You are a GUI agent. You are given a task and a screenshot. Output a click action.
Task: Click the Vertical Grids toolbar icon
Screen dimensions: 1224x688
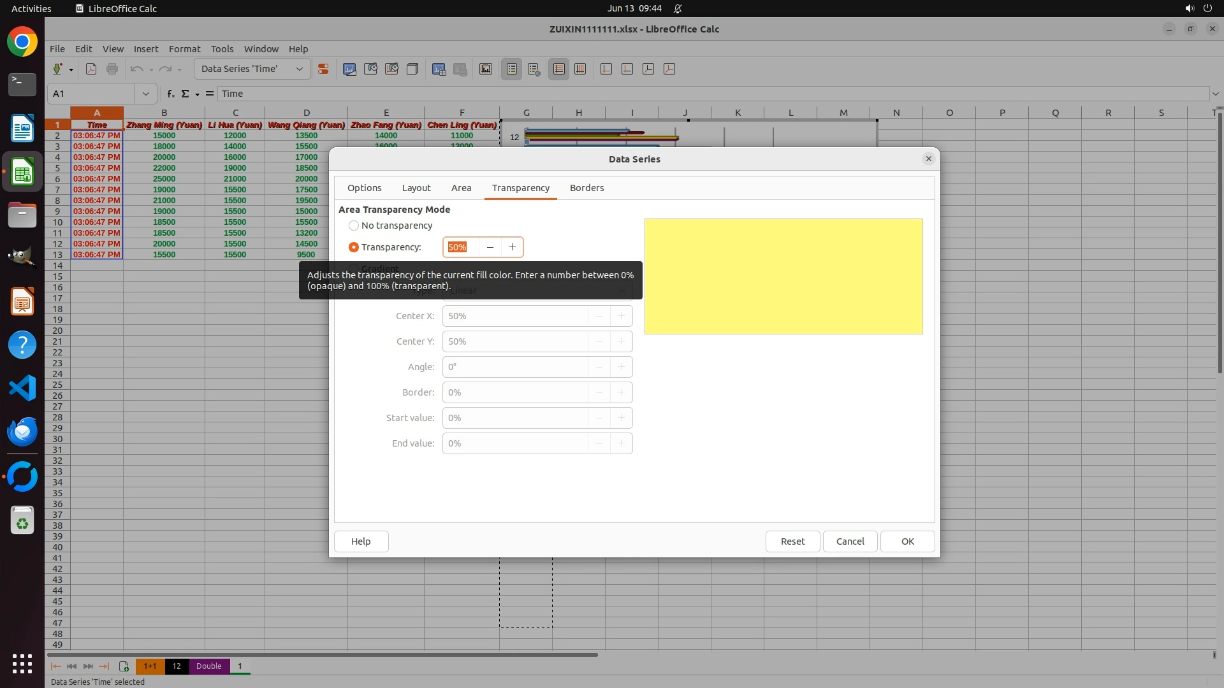[580, 69]
